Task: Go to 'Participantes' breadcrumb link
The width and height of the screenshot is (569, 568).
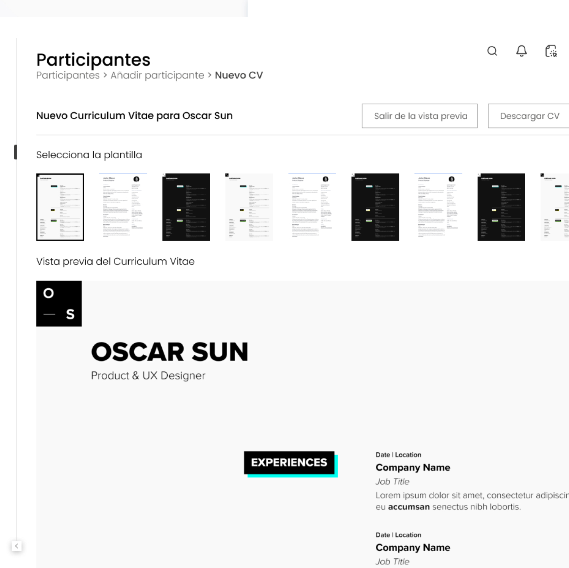Action: [68, 76]
